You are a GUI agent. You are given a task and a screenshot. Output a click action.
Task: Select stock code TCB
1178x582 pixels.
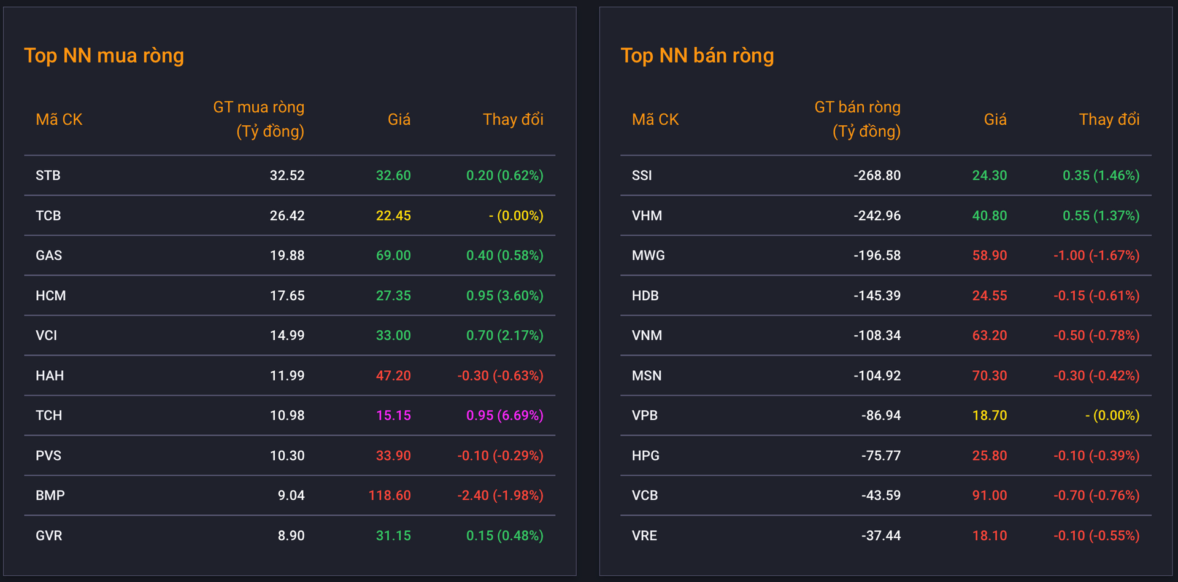click(48, 215)
